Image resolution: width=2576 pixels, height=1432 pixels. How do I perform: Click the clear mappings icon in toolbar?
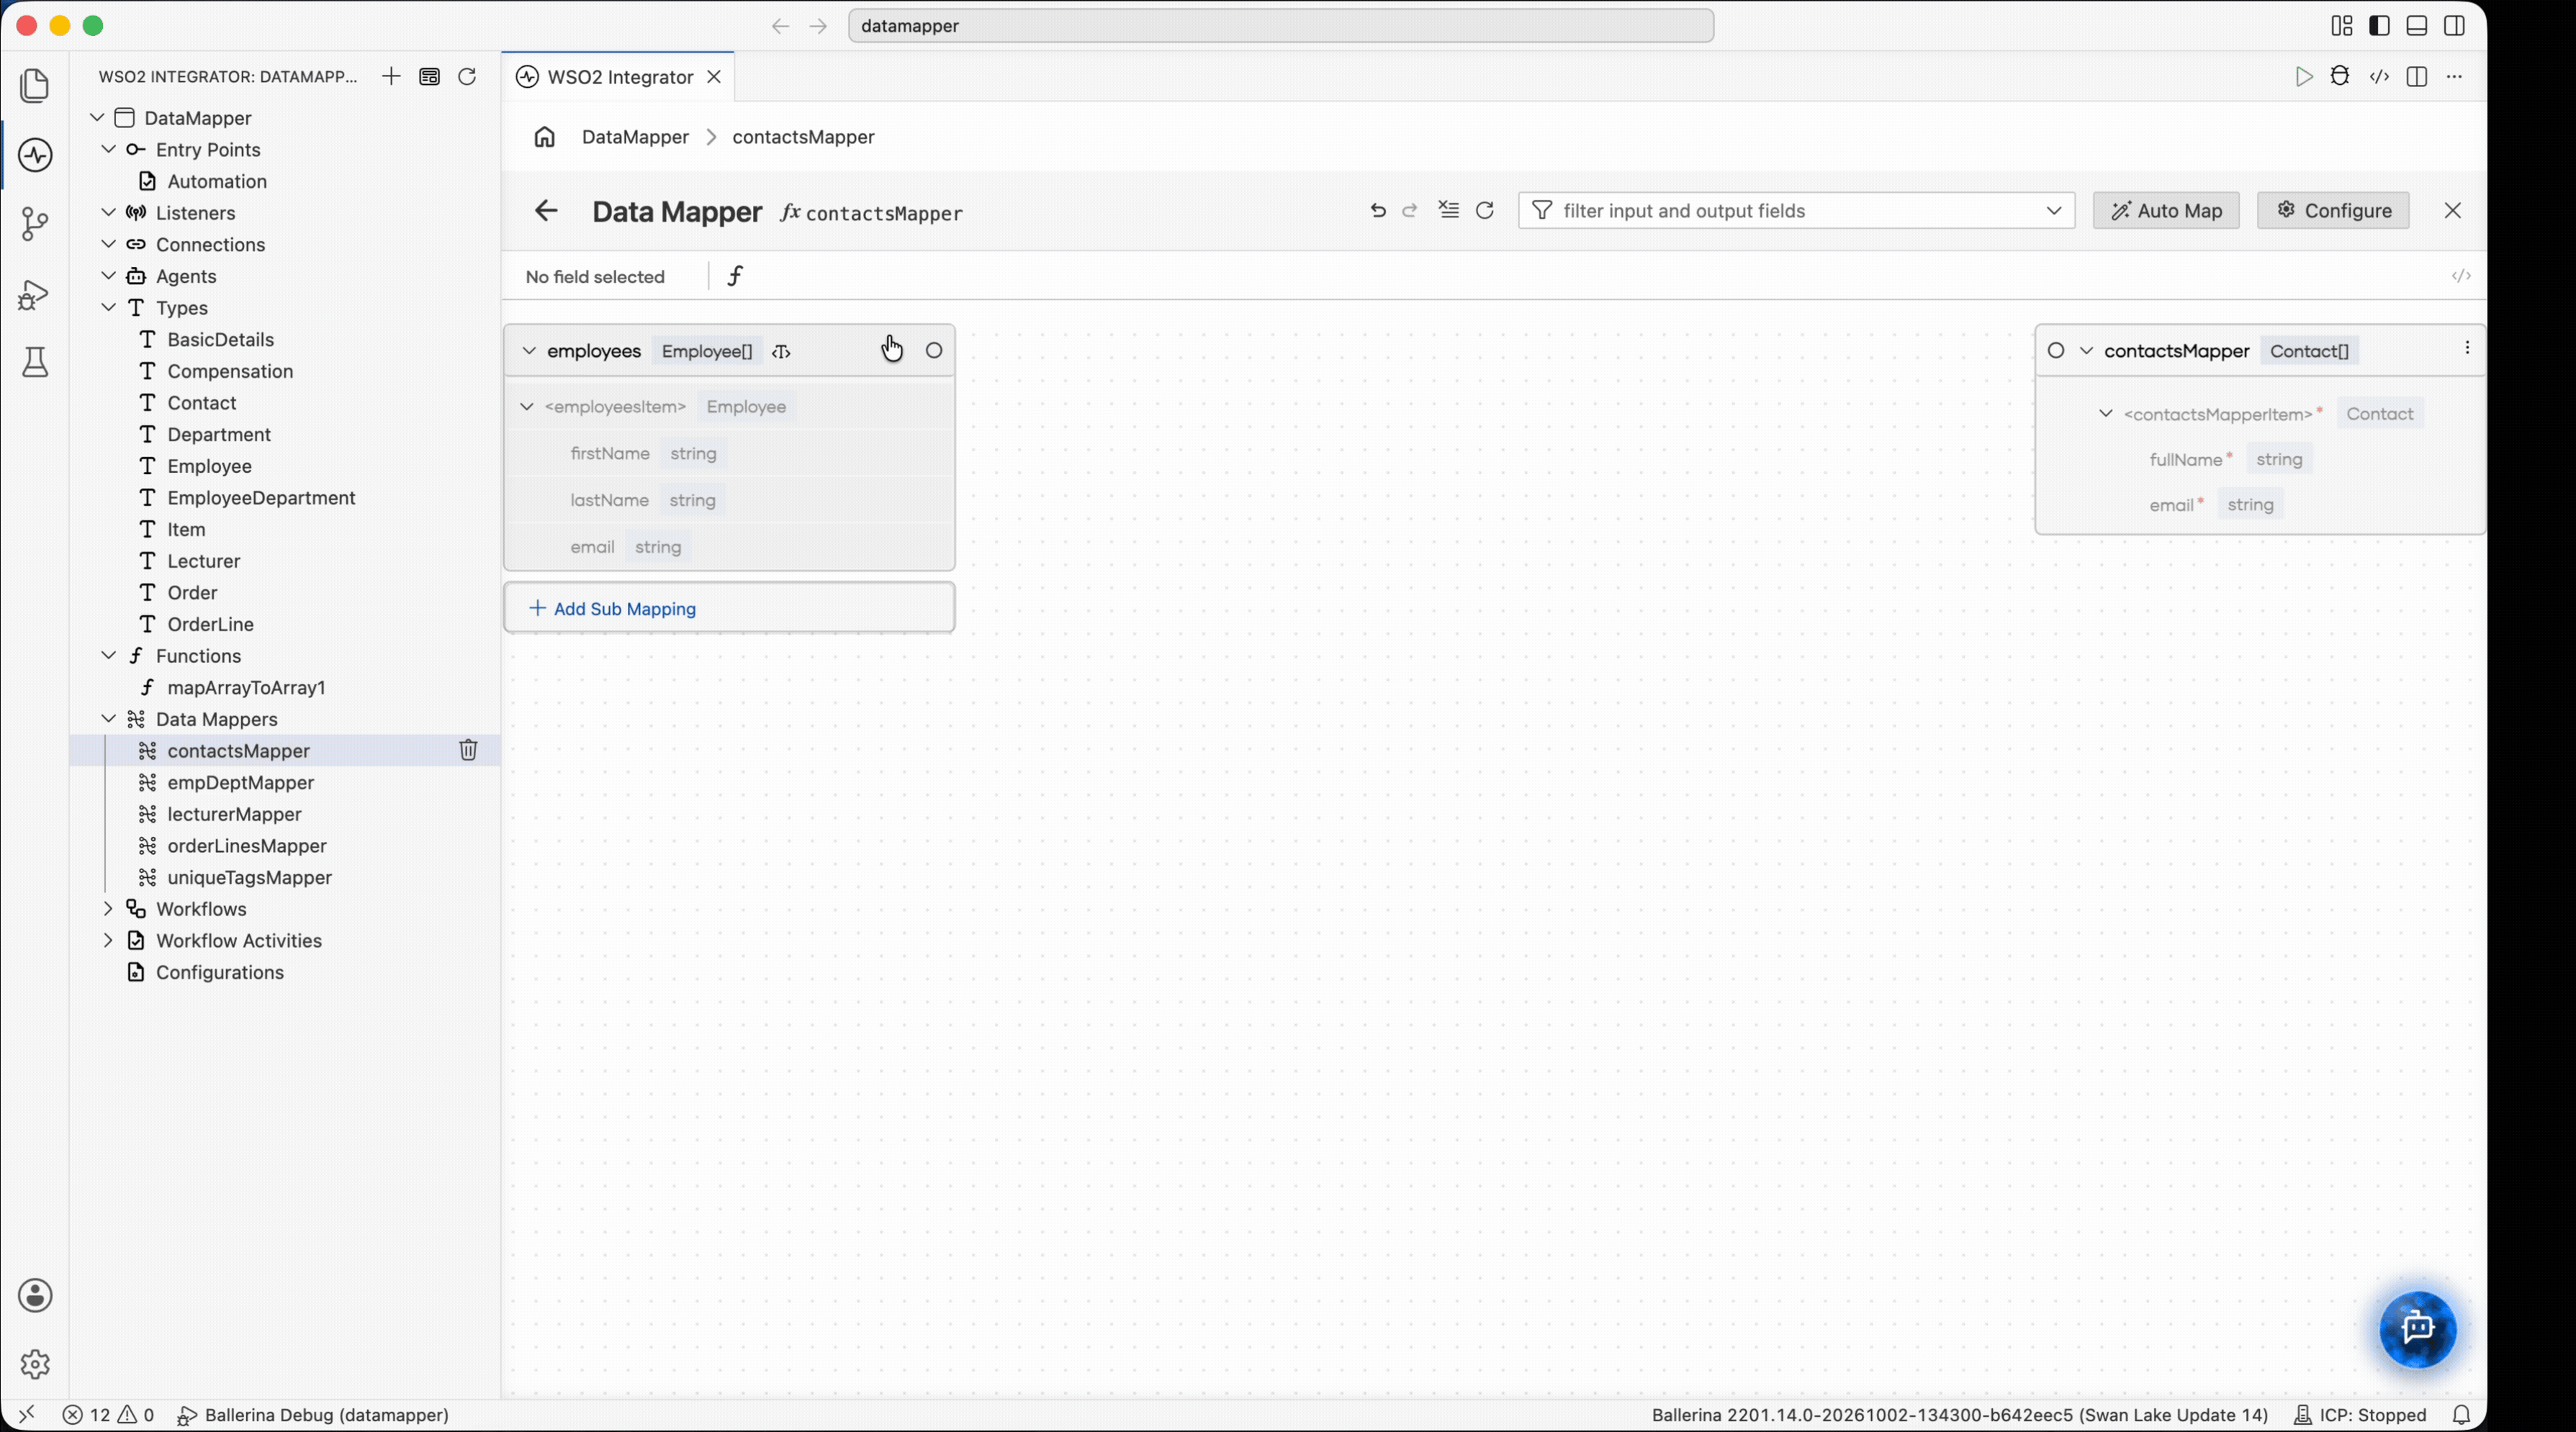tap(1449, 210)
